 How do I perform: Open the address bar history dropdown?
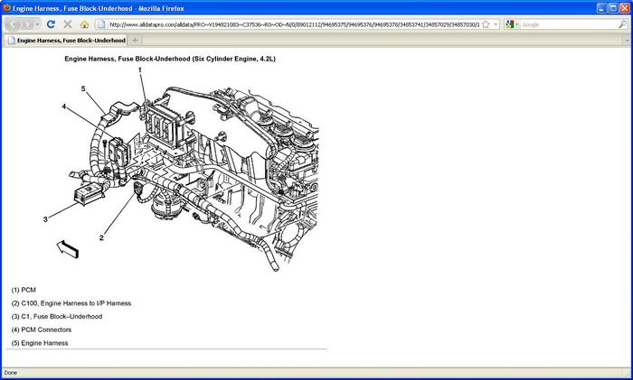pyautogui.click(x=496, y=24)
